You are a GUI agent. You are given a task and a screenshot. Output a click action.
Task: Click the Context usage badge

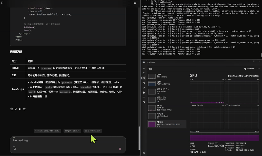47,131
